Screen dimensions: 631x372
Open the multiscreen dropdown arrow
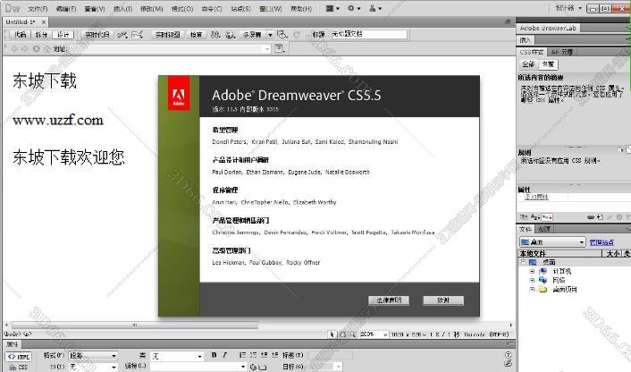click(x=270, y=35)
